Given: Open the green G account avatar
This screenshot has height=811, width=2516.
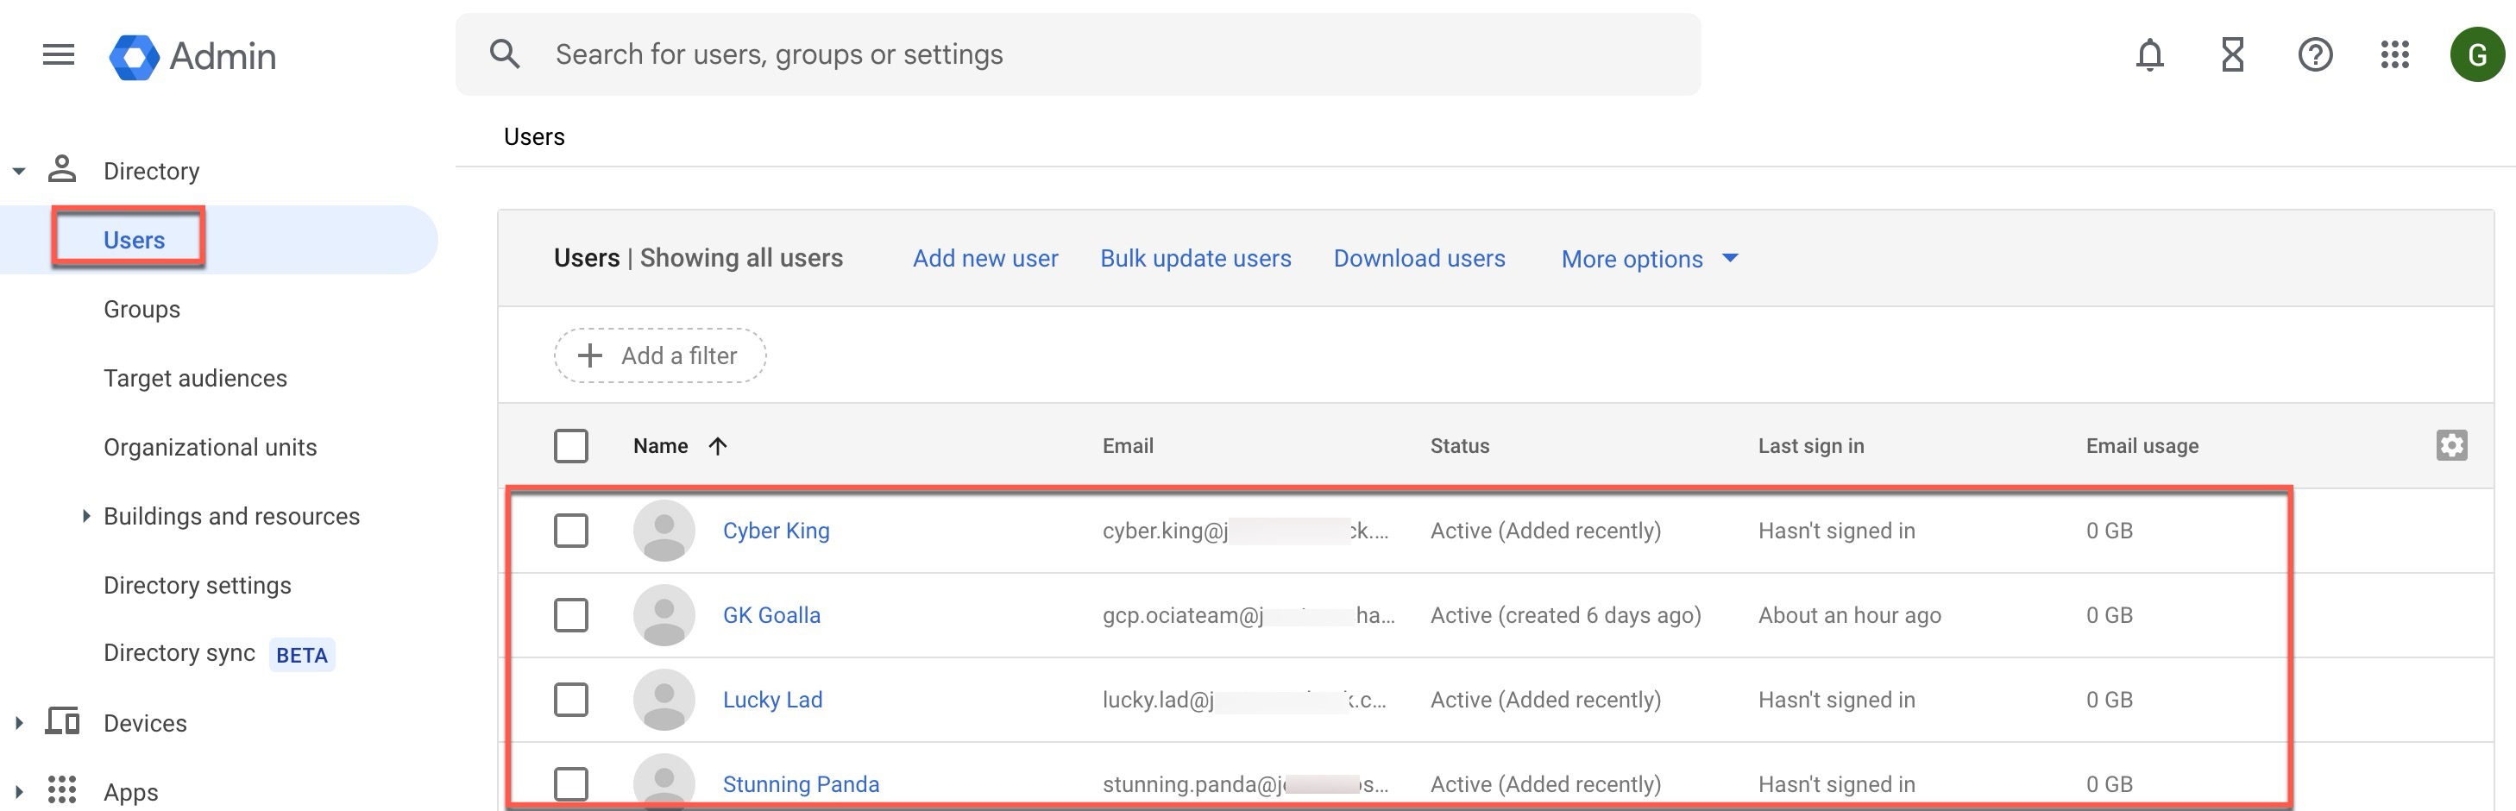Looking at the screenshot, I should [2476, 54].
